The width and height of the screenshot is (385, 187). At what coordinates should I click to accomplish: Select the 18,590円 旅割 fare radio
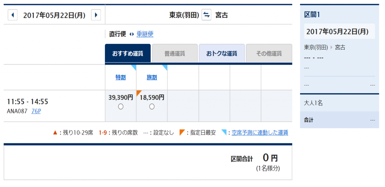[152, 107]
